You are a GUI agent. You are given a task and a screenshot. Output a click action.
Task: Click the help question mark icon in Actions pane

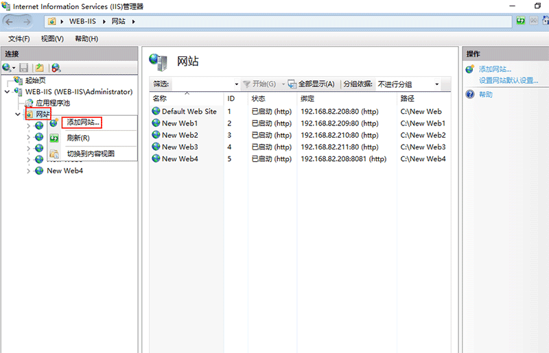(470, 94)
